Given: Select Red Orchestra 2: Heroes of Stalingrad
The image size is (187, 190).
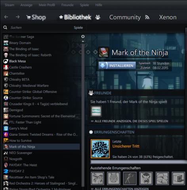Looking at the screenshot, I should coord(41,183).
